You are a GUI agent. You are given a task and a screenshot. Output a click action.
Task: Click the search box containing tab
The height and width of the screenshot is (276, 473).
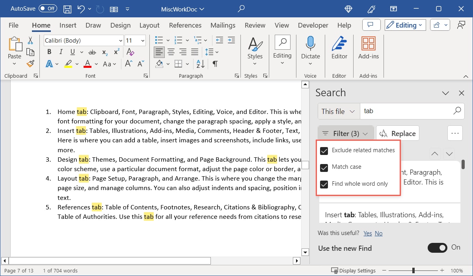pos(406,111)
